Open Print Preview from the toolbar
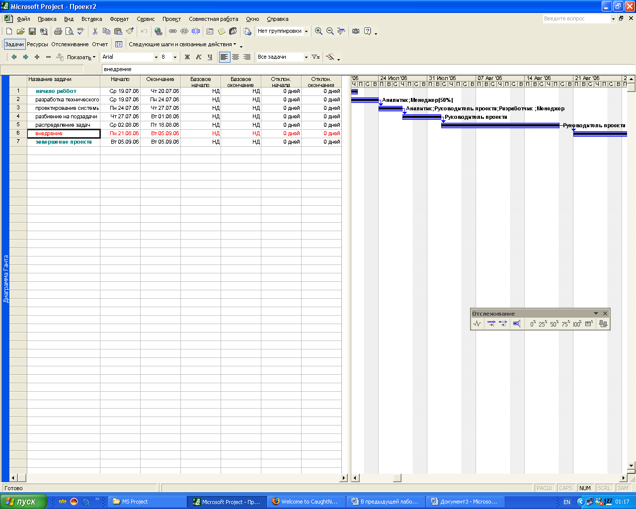 pos(69,31)
